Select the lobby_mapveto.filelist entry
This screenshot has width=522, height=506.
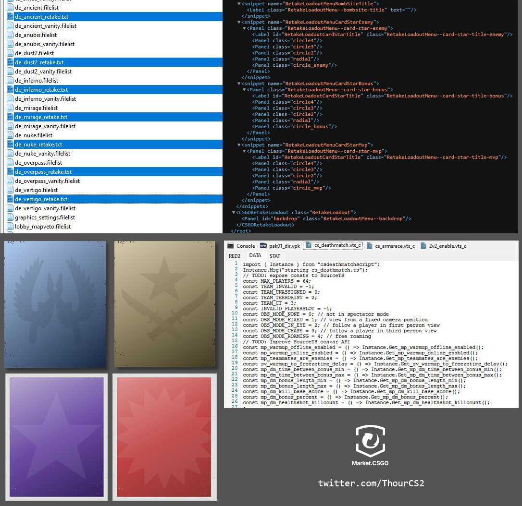click(43, 227)
